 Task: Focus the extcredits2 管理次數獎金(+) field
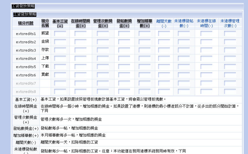click(103, 42)
